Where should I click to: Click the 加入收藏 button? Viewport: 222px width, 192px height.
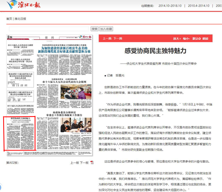coord(106,29)
